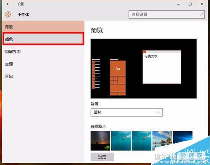Choose the beach rocks picture
Viewport: 210px width, 165px height.
pyautogui.click(x=162, y=141)
